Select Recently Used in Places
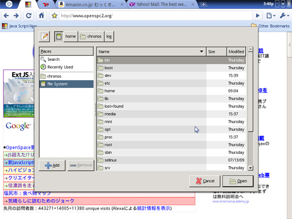 point(67,67)
